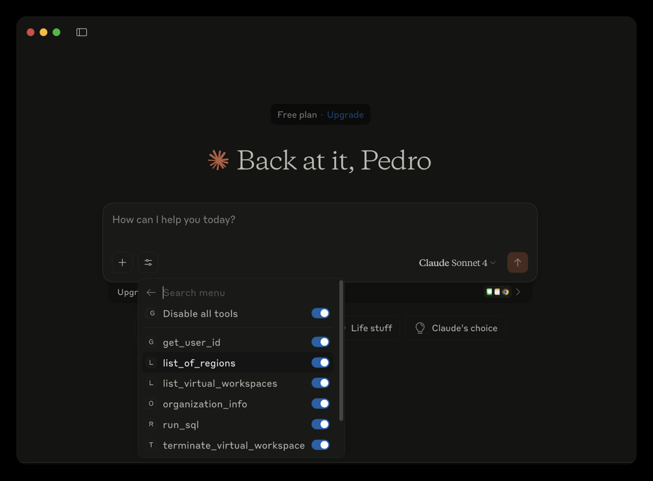Screen dimensions: 653x481
Task: Click into the Search menu field
Action: [x=247, y=293]
